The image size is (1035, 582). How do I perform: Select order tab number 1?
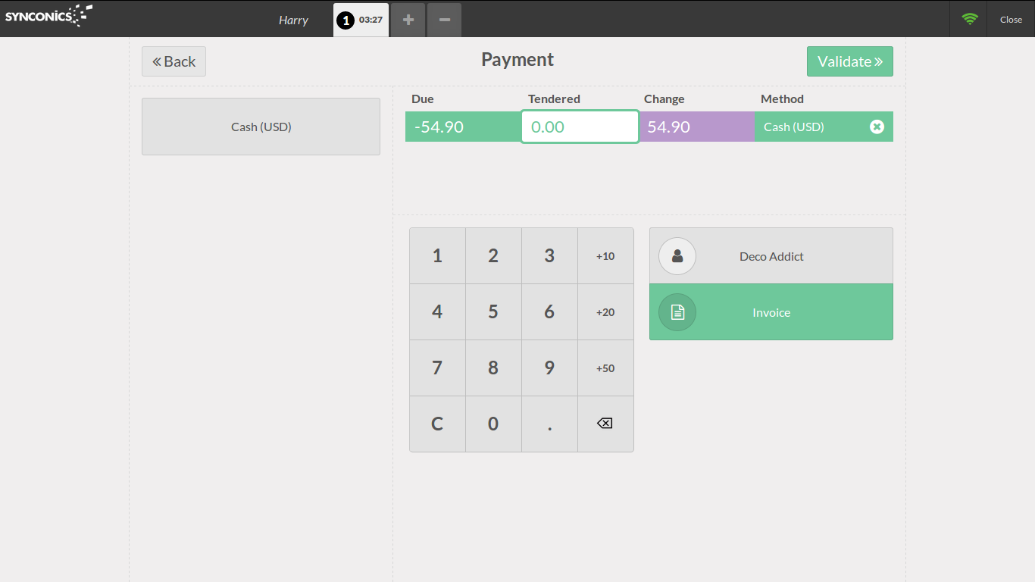(361, 20)
